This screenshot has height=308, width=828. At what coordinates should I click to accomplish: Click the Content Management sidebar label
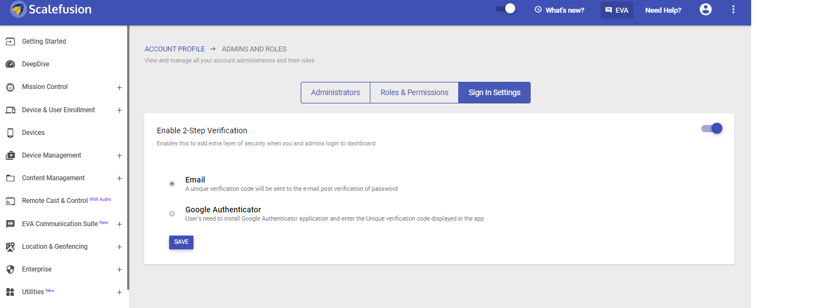[54, 178]
